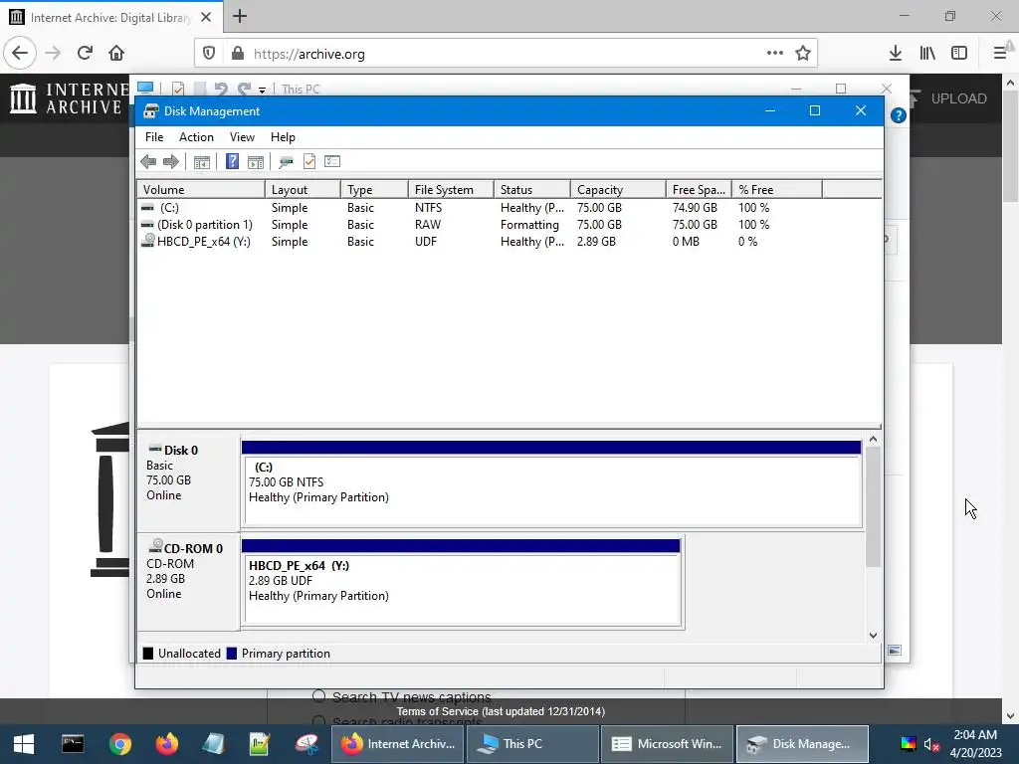Click the blue Primary partition legend swatch
1019x764 pixels.
click(231, 654)
